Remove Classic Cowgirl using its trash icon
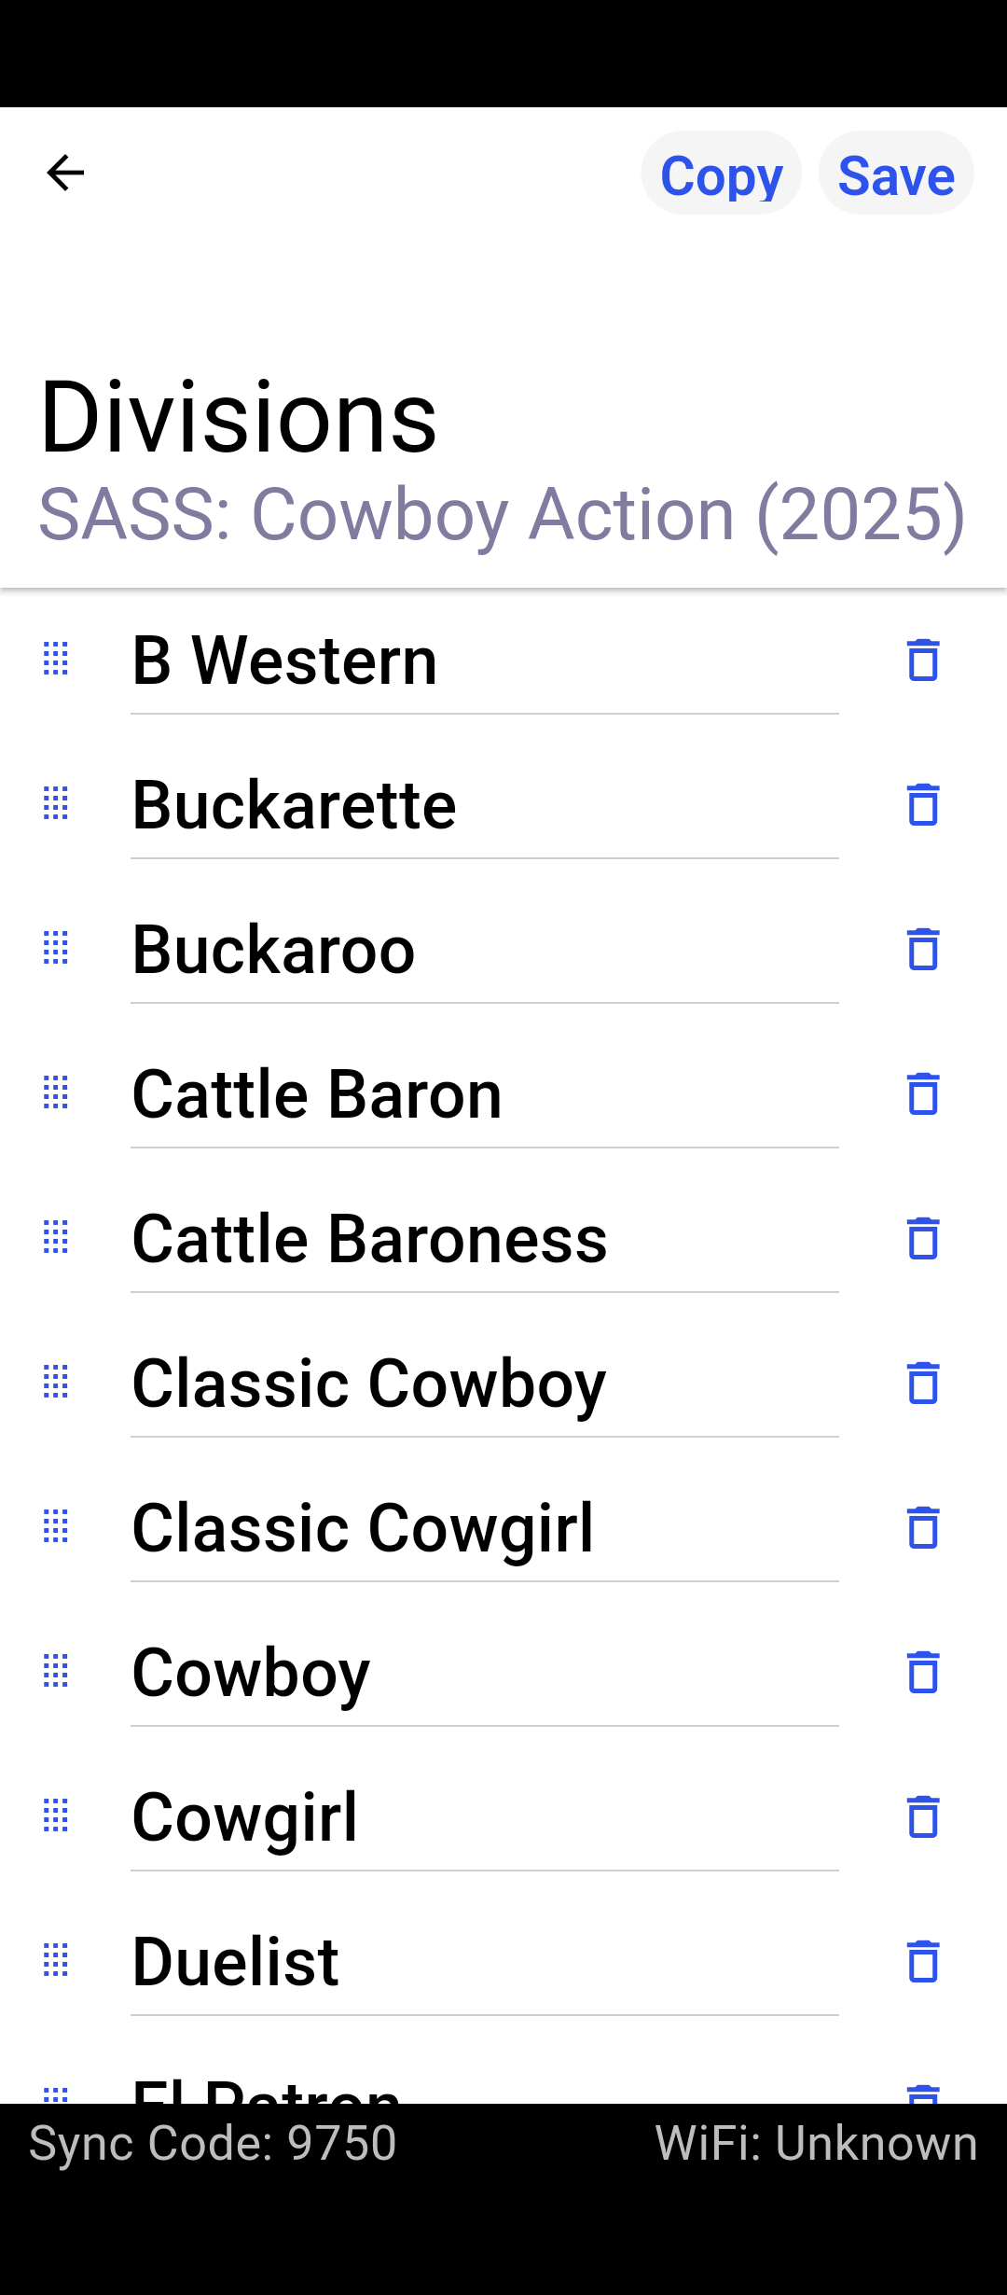Viewport: 1007px width, 2295px height. tap(923, 1527)
